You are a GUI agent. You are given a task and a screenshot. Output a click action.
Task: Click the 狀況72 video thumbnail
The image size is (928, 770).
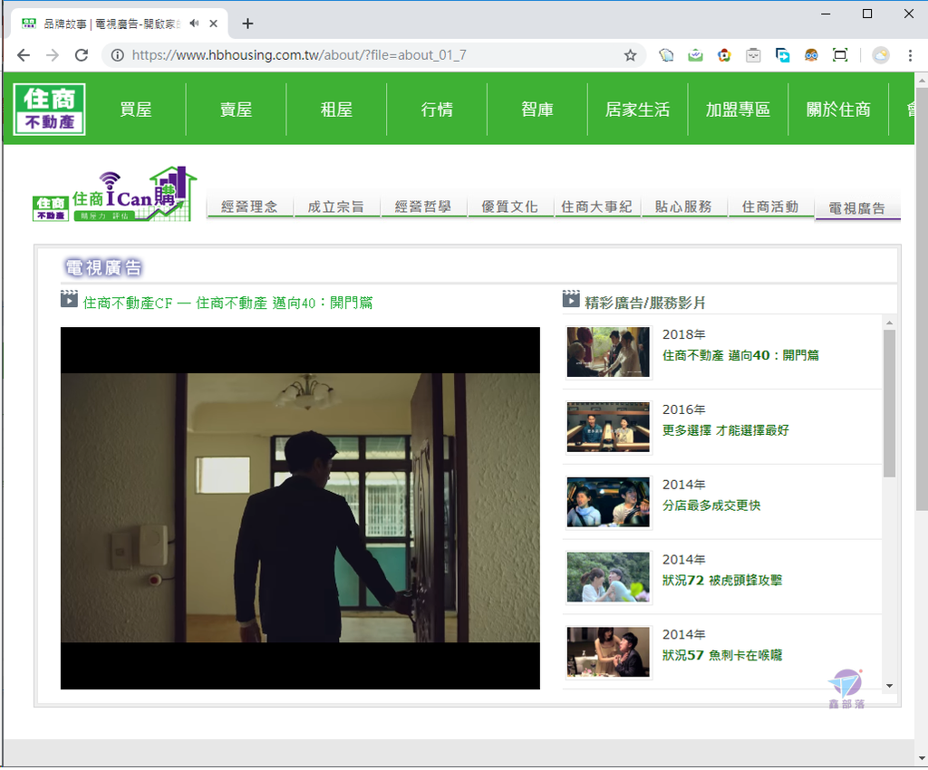(x=608, y=577)
